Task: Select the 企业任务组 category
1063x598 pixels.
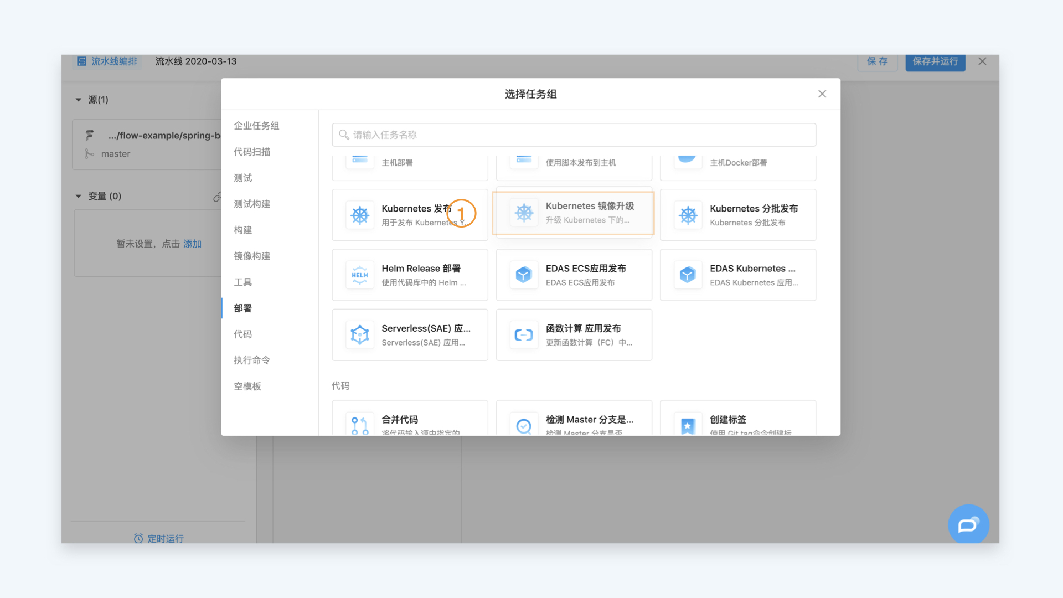Action: [x=256, y=126]
